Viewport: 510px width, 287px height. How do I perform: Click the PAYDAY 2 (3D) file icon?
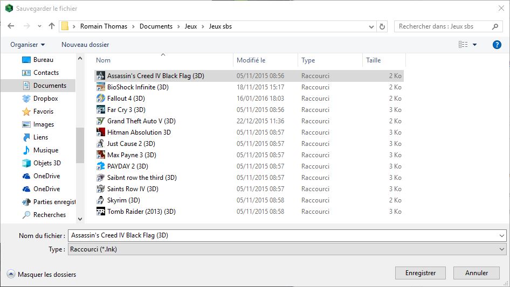100,166
